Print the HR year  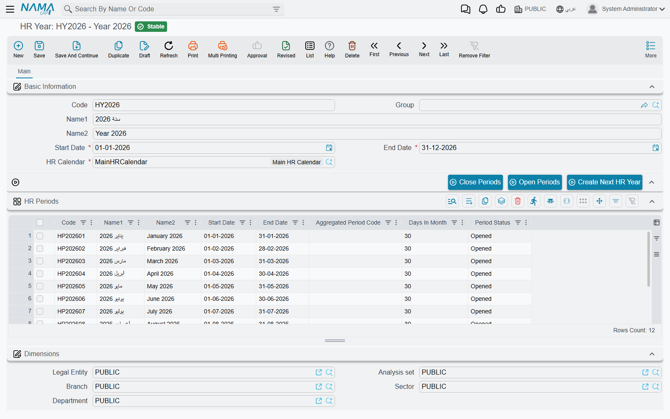193,49
